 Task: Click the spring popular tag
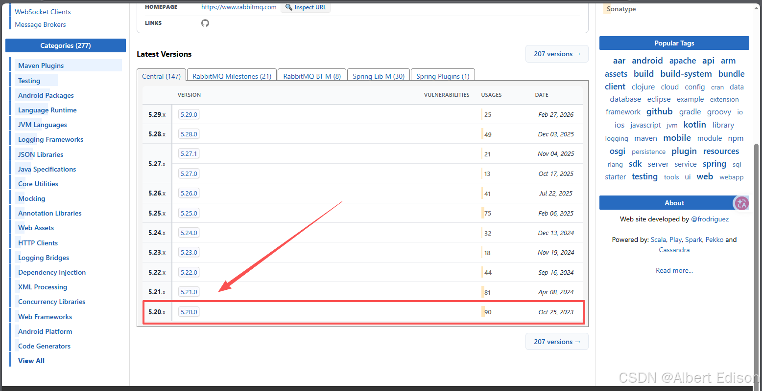pos(714,164)
